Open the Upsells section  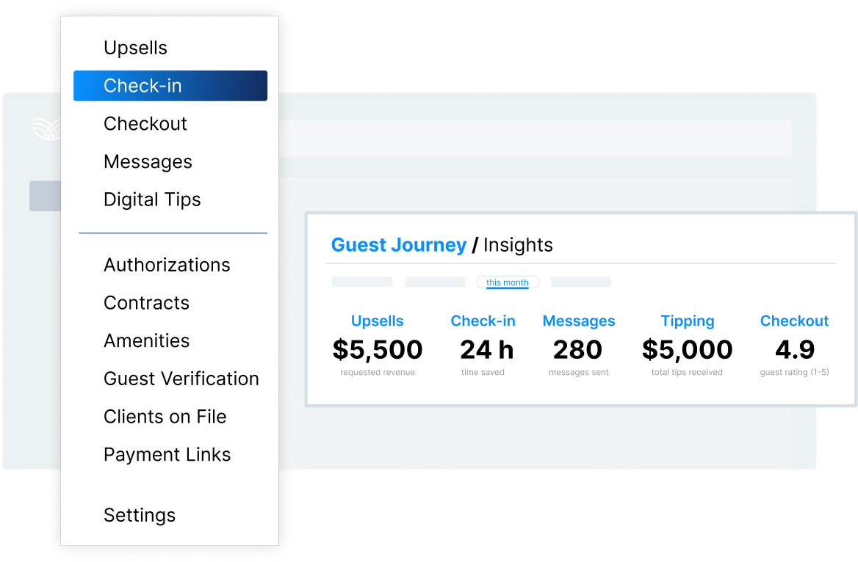(x=135, y=48)
